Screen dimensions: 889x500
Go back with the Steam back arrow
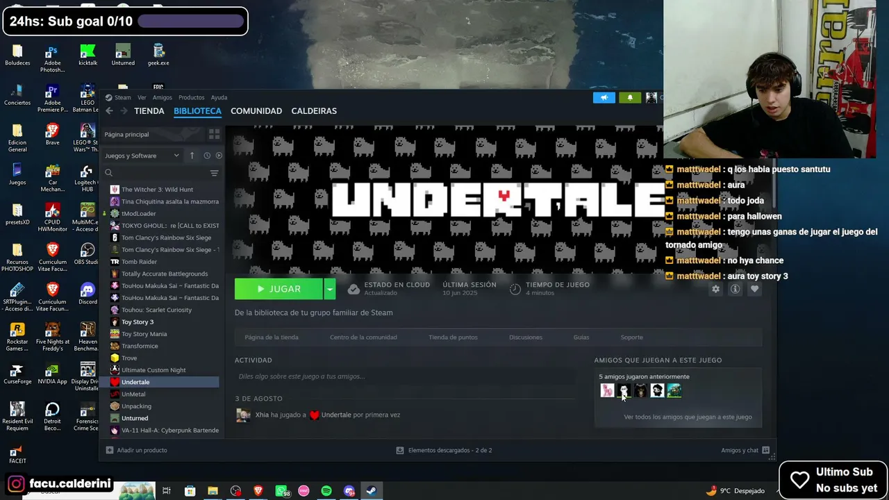109,111
